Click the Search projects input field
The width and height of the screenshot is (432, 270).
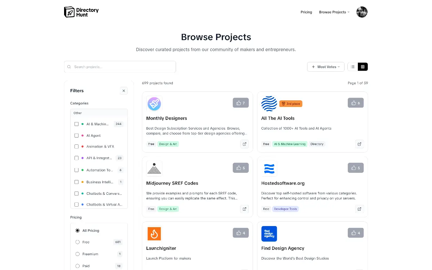122,67
